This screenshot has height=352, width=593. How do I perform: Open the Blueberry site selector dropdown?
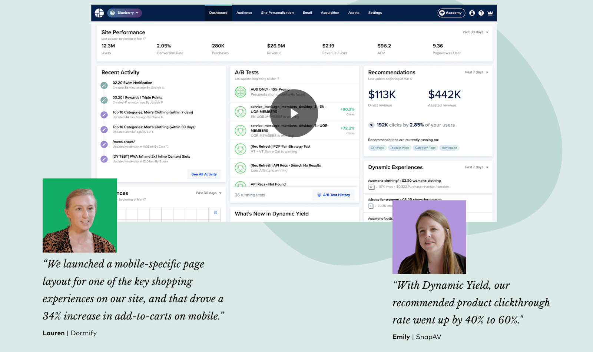[x=125, y=13]
